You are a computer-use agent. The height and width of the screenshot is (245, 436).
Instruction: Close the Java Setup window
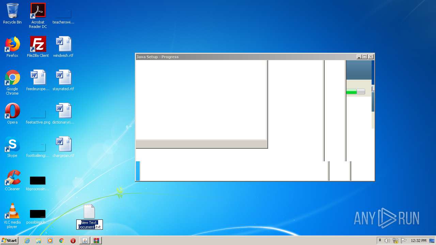[x=371, y=57]
